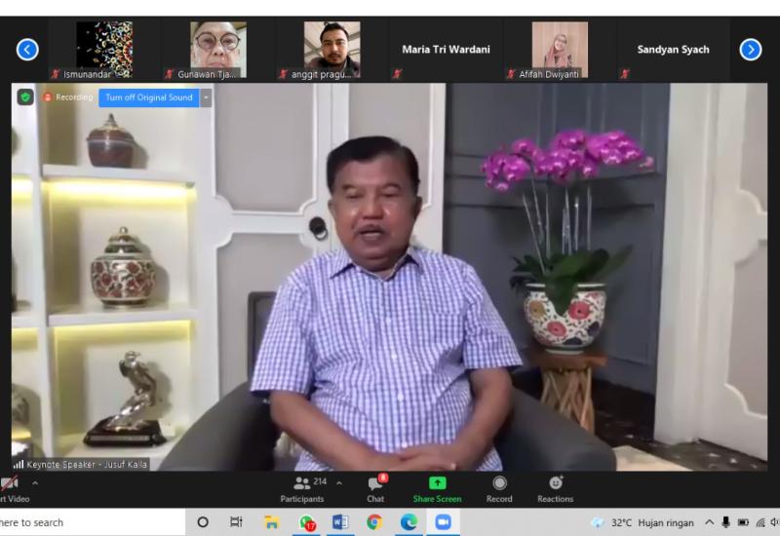Open File Explorer from taskbar
This screenshot has width=780, height=536.
pyautogui.click(x=271, y=522)
